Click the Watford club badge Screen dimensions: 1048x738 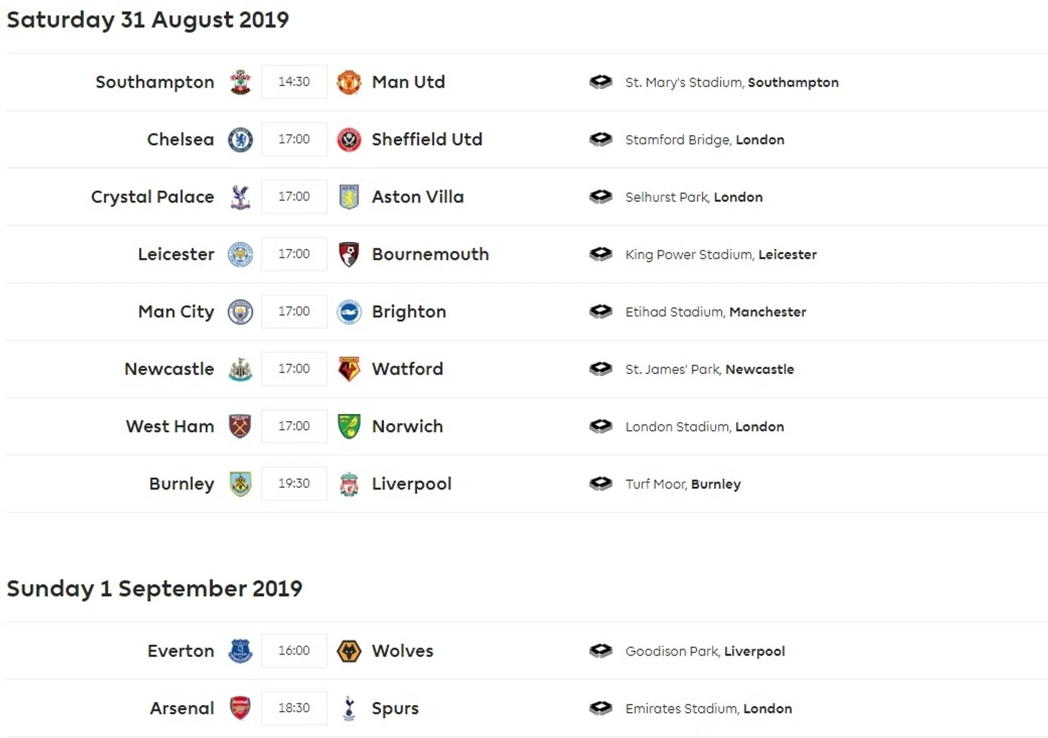(x=349, y=369)
